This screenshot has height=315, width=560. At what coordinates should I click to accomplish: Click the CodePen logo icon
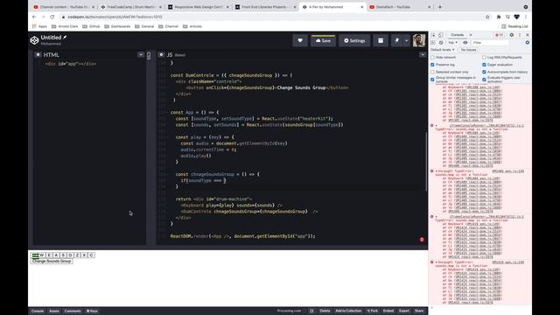pos(34,40)
